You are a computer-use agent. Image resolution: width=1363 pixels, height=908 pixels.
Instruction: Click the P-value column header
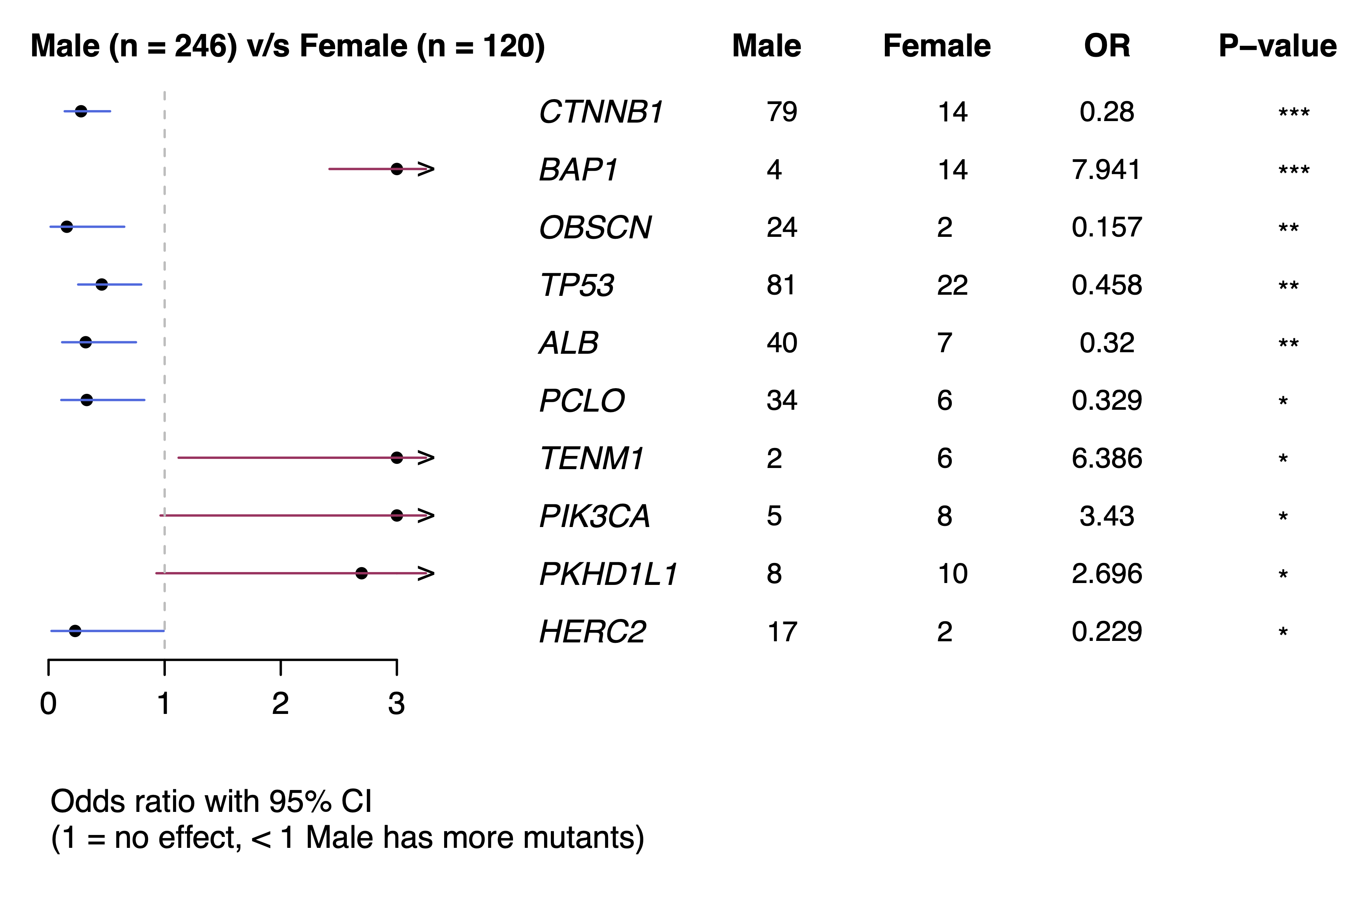point(1277,46)
